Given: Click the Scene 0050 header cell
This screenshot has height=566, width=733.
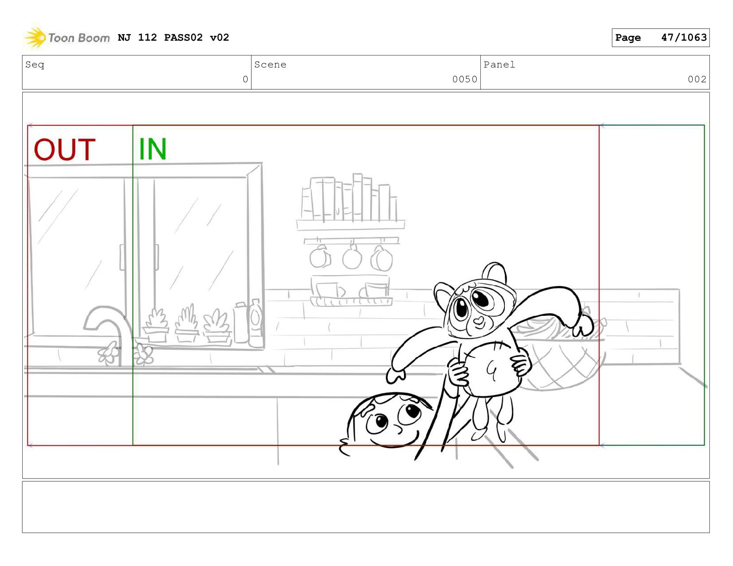Looking at the screenshot, I should [366, 72].
